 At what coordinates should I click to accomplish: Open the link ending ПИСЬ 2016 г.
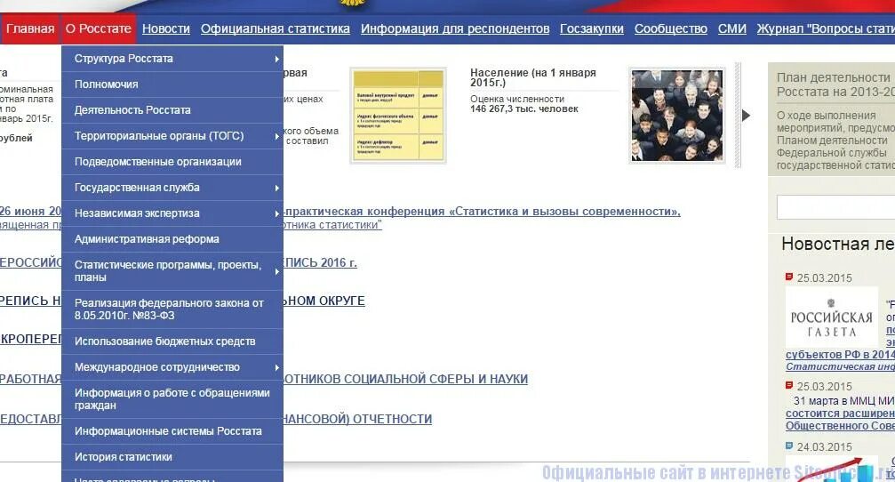(x=320, y=262)
